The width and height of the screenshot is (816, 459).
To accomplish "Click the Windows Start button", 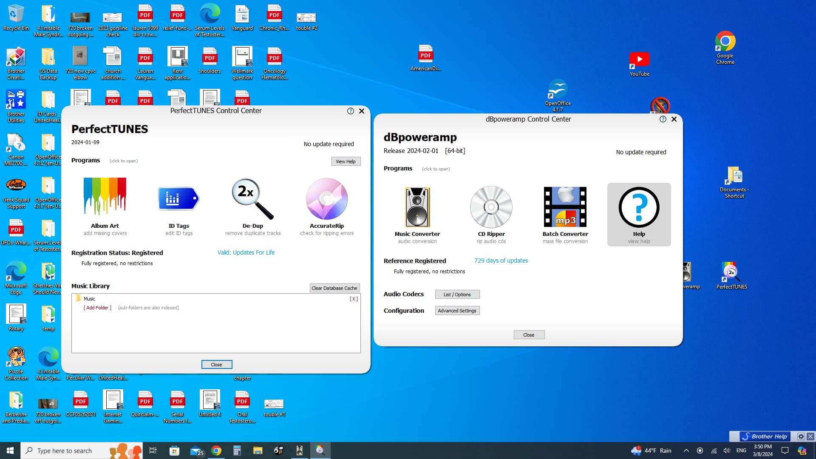I will 10,450.
